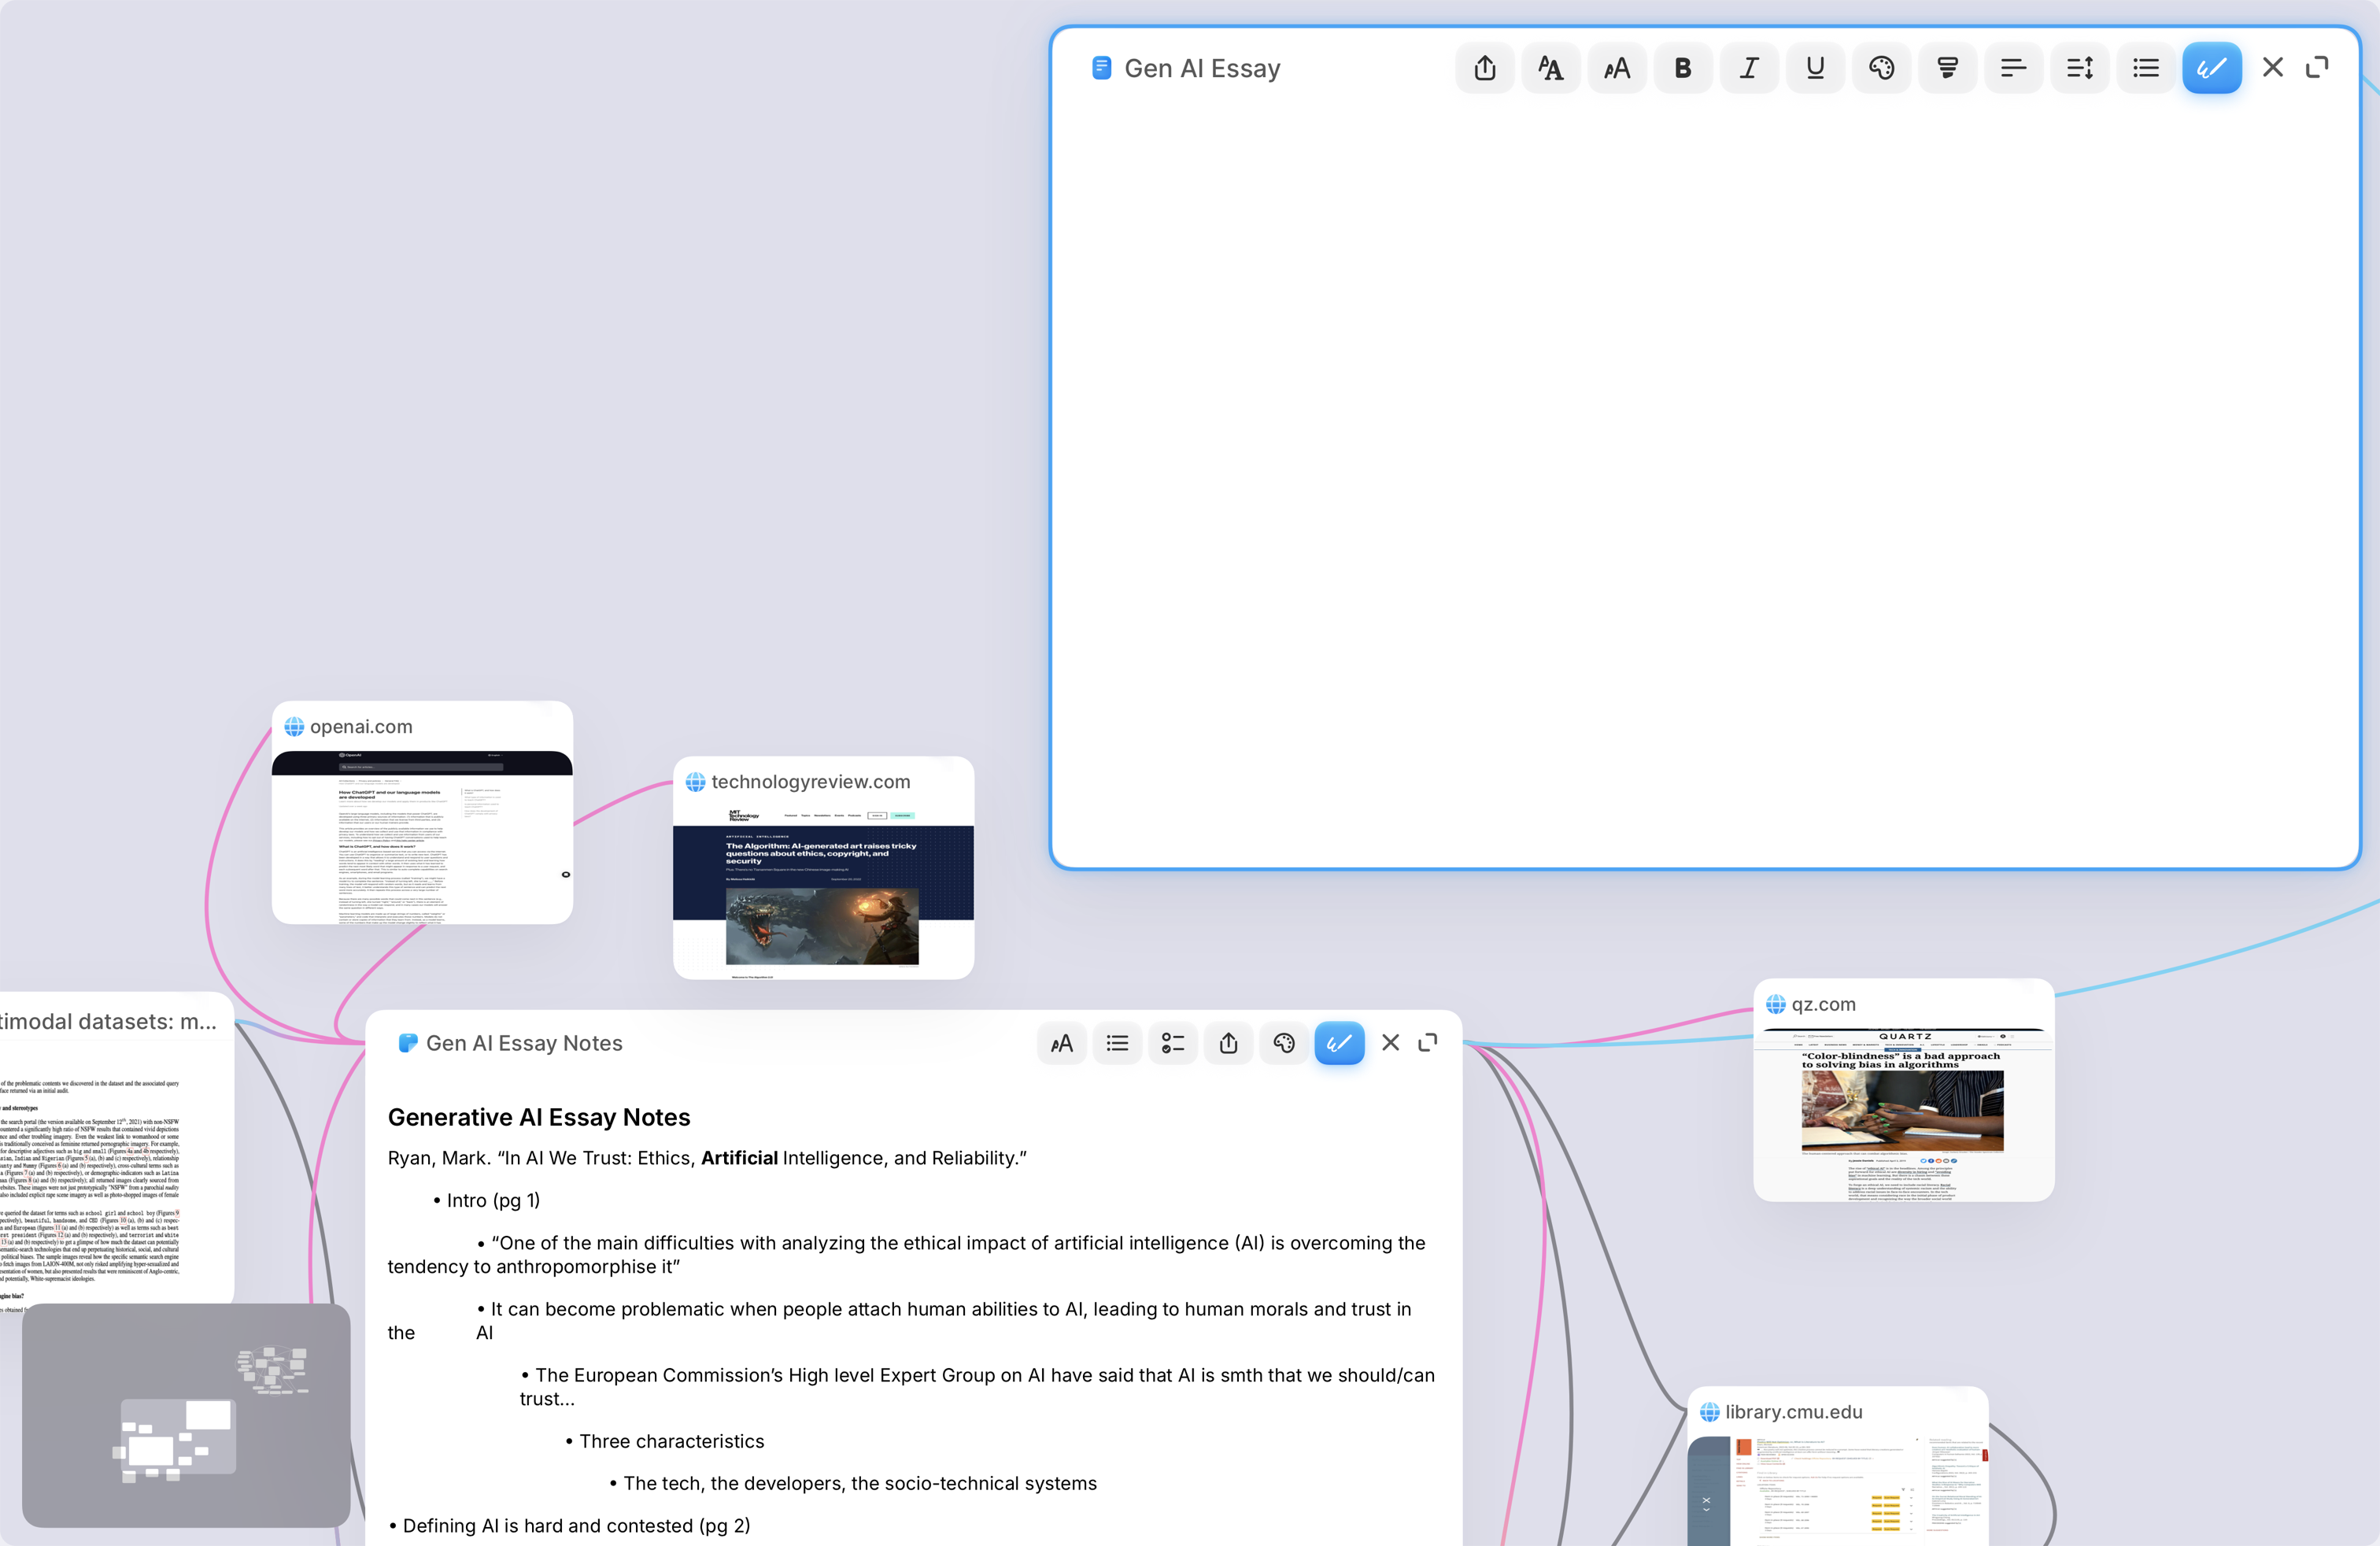This screenshot has width=2380, height=1546.
Task: Expand the Gen AI Essay card to full view
Action: click(2317, 68)
